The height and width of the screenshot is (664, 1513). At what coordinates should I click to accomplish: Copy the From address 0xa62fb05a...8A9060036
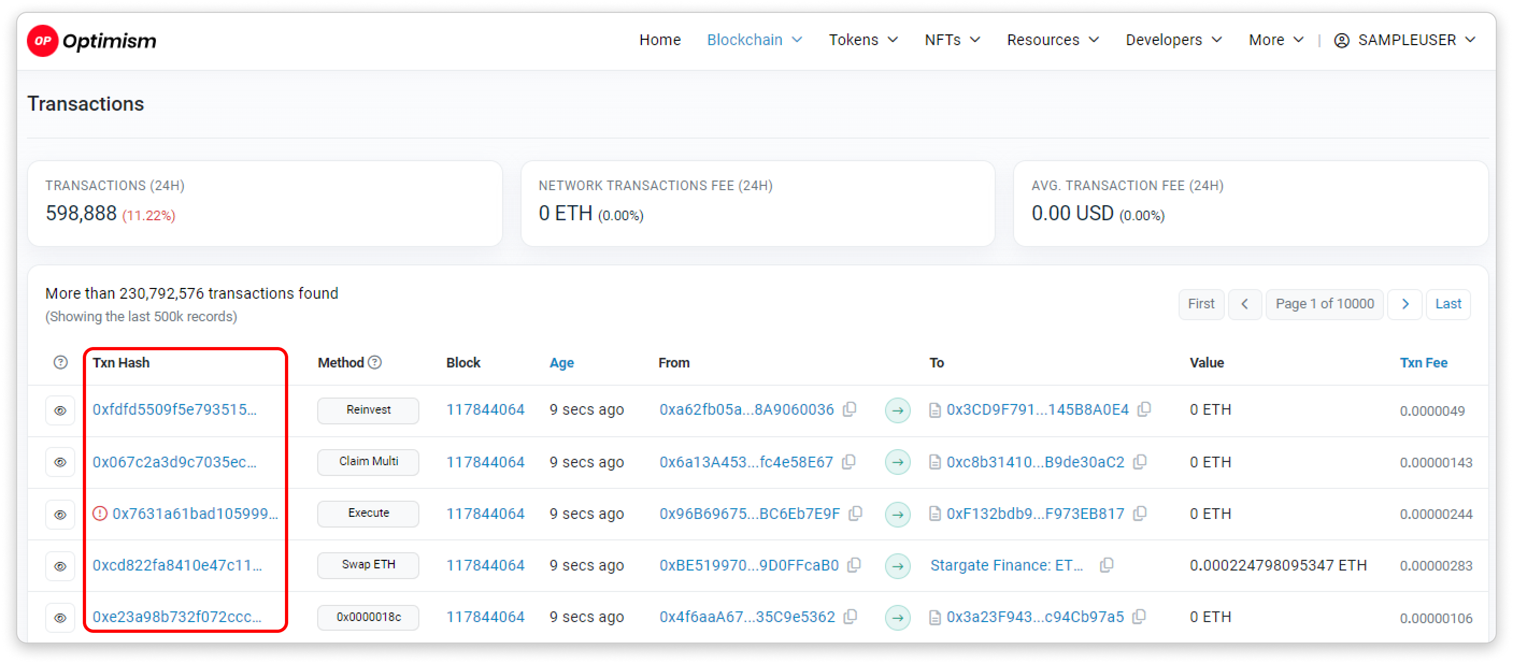850,409
